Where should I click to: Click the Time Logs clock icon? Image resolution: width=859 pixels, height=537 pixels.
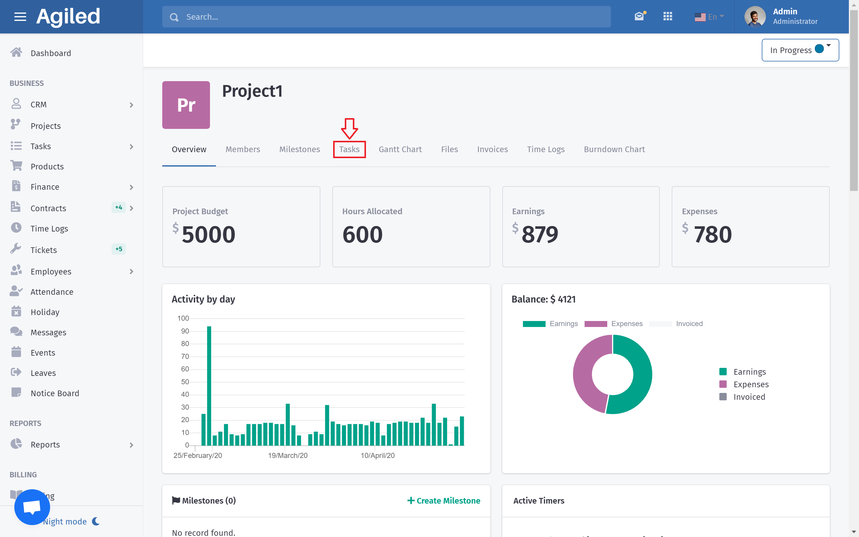click(x=16, y=228)
